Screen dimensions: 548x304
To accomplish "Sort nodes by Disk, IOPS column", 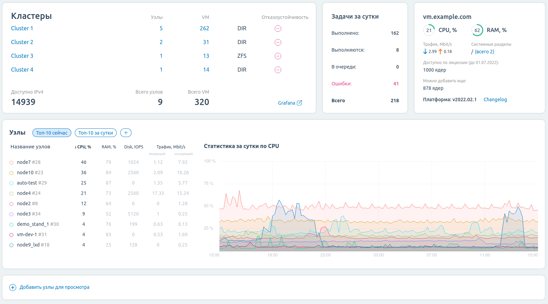I will point(134,147).
